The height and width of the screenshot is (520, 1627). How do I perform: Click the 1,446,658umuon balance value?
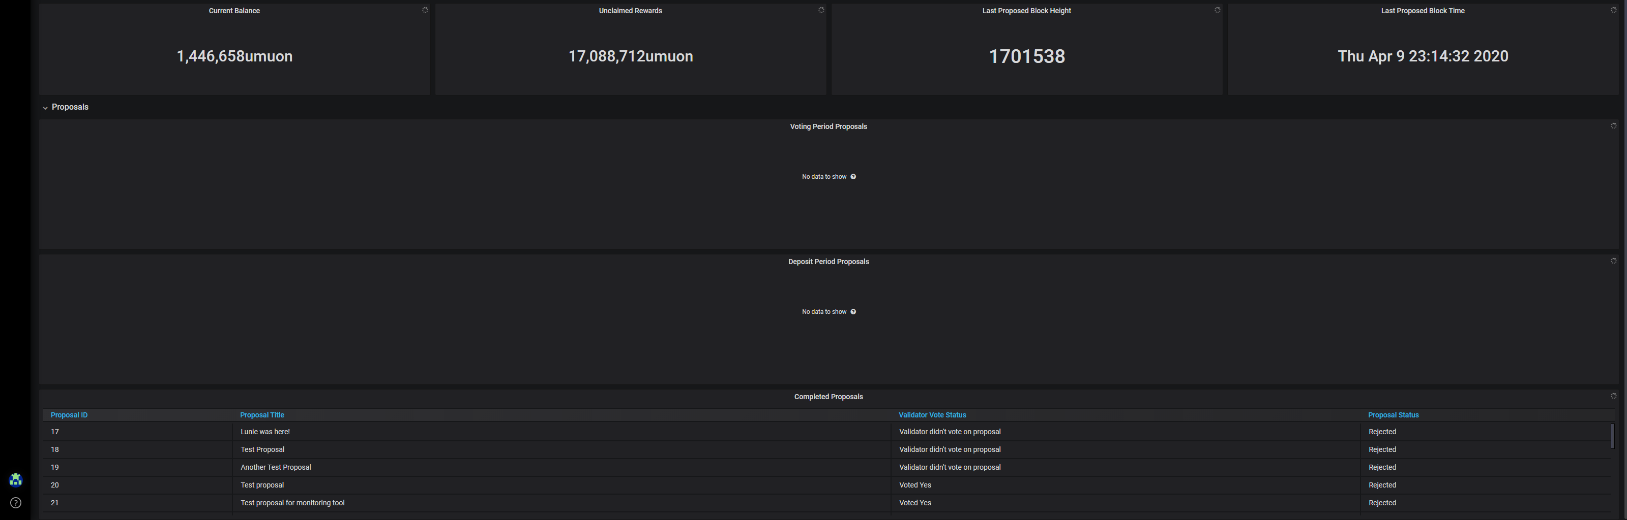point(234,56)
